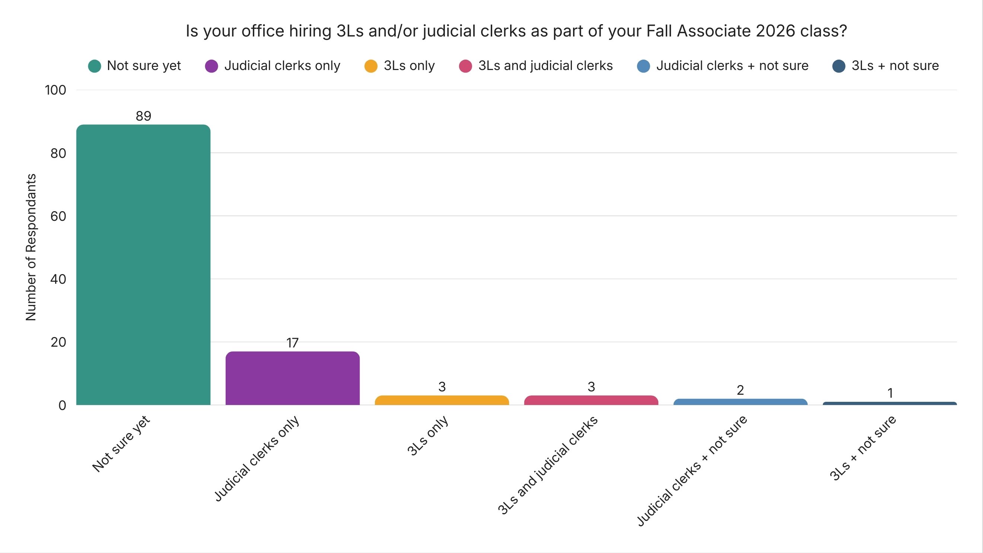Click the '89' data label above the teal bar

(x=143, y=116)
